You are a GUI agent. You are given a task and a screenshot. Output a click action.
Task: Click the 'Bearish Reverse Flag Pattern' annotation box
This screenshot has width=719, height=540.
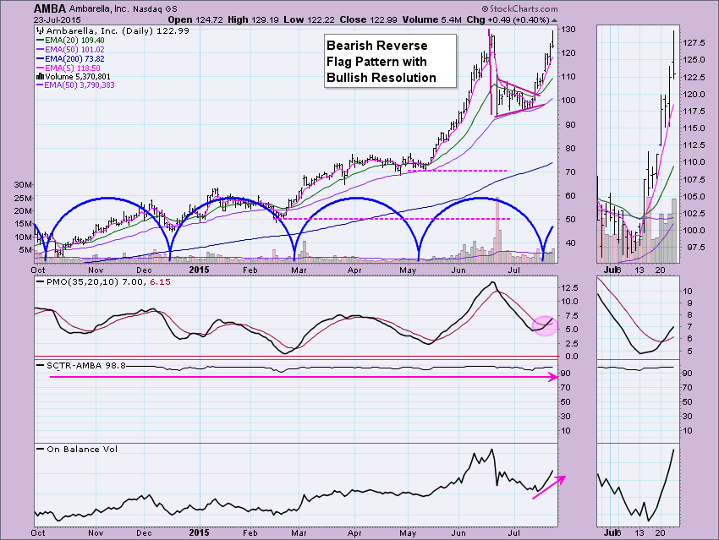[x=390, y=61]
